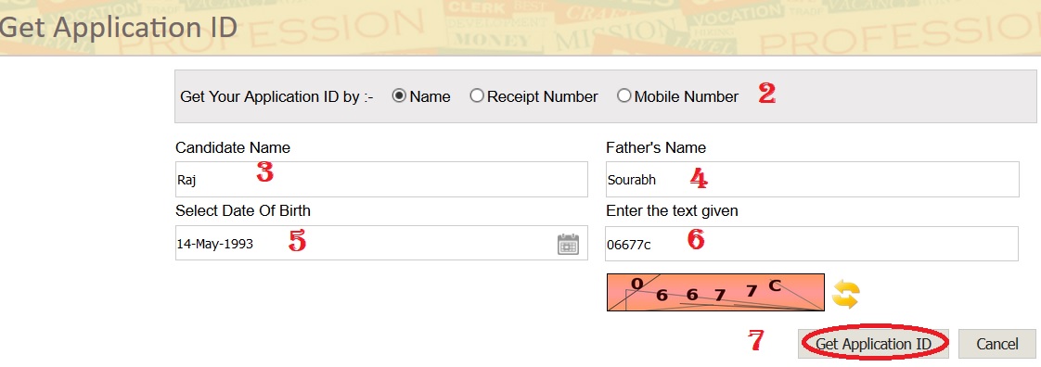Click the Get Your Application ID by label
The height and width of the screenshot is (367, 1041).
276,97
